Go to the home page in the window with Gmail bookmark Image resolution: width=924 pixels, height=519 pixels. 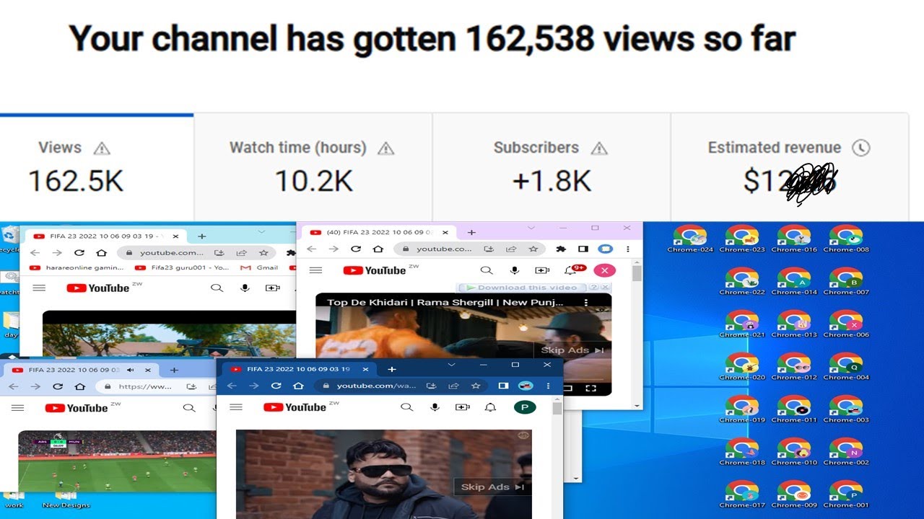click(102, 253)
